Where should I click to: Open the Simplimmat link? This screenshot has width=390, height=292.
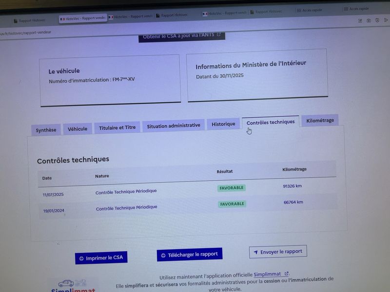(268, 274)
